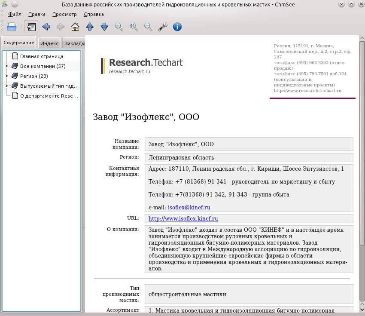Select О департаменте Rese... tree item
Image resolution: width=365 pixels, height=316 pixels.
point(49,96)
